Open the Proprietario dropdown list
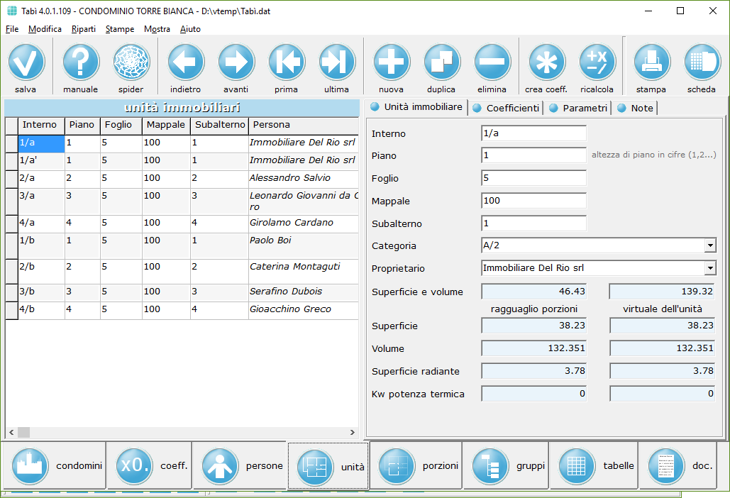Image resolution: width=730 pixels, height=498 pixels. click(x=709, y=269)
